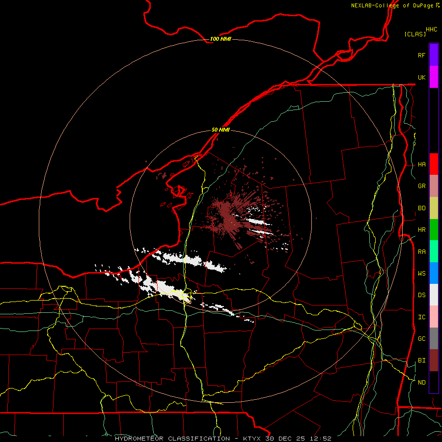Click the HA red legend swatch
This screenshot has height=442, width=442.
(434, 164)
